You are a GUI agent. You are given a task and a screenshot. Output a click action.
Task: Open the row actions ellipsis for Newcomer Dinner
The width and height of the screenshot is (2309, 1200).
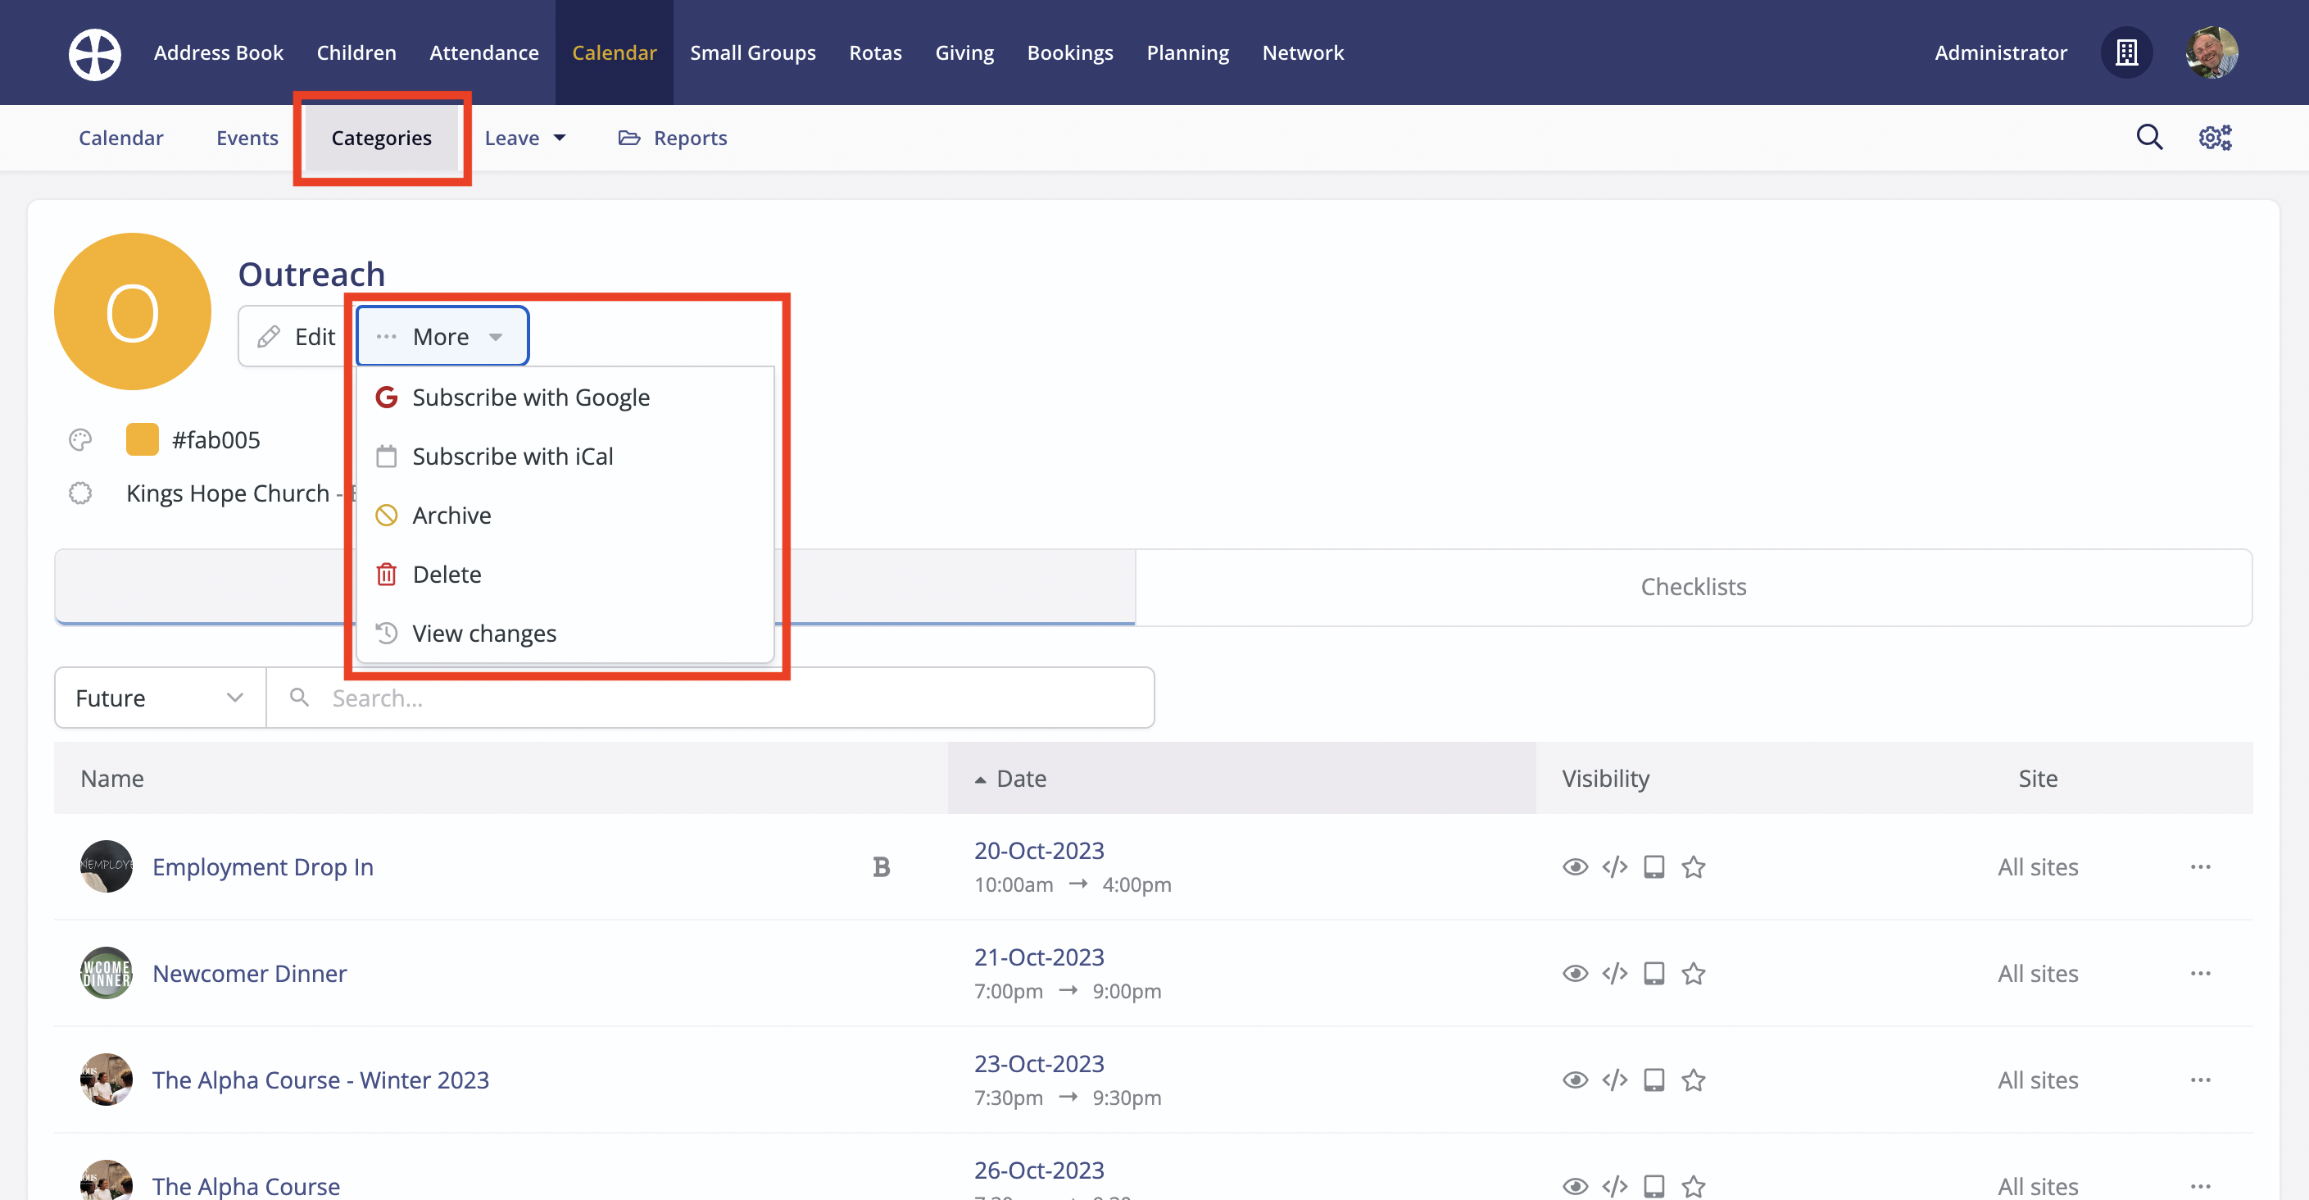pos(2202,972)
